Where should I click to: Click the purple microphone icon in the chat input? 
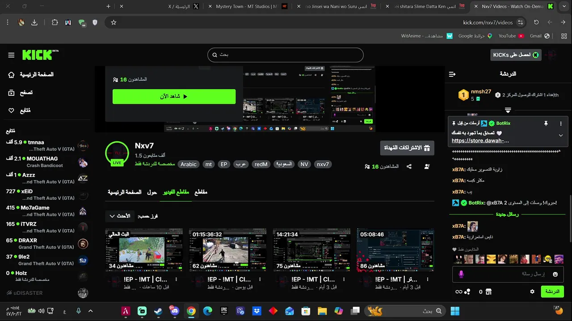(x=461, y=274)
